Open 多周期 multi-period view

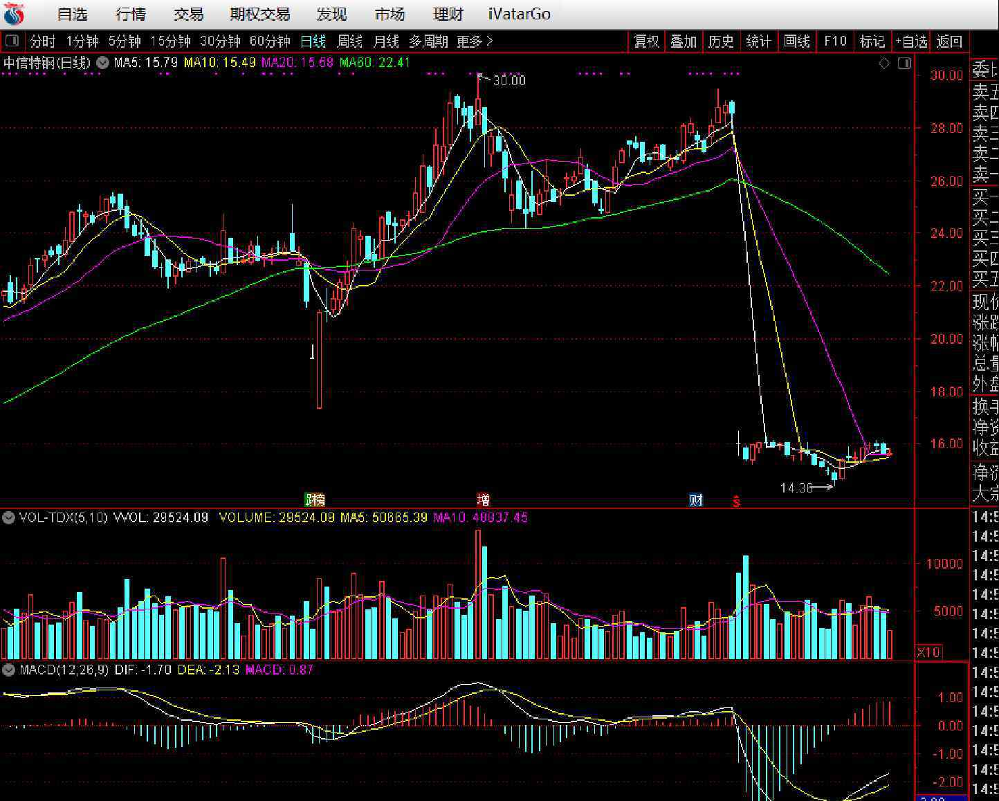(428, 42)
